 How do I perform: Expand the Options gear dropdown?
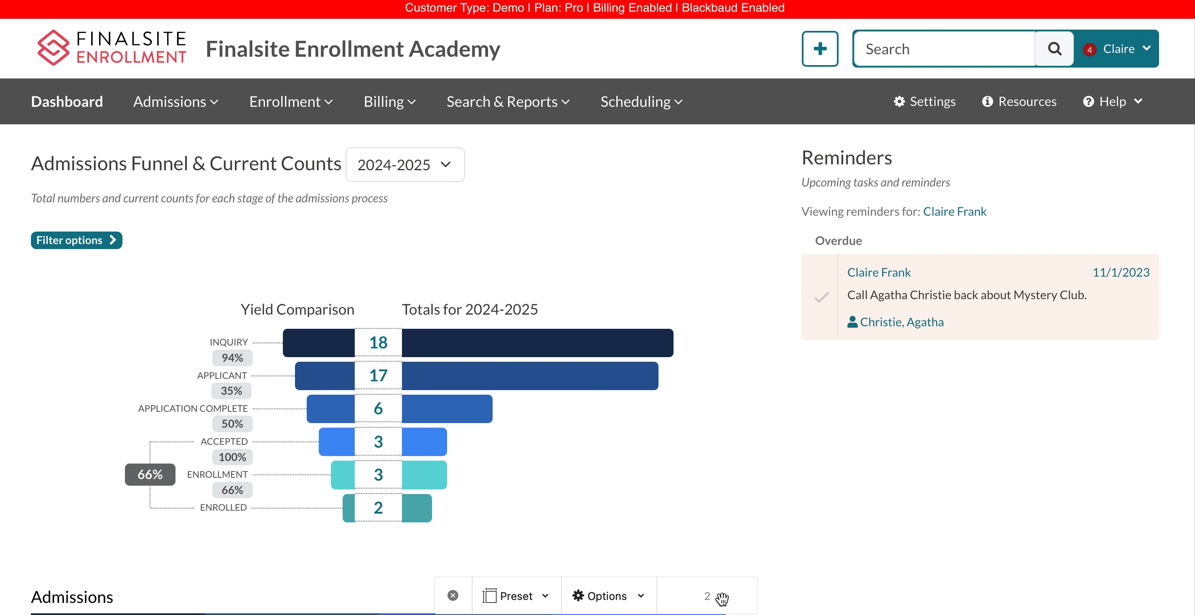coord(608,596)
